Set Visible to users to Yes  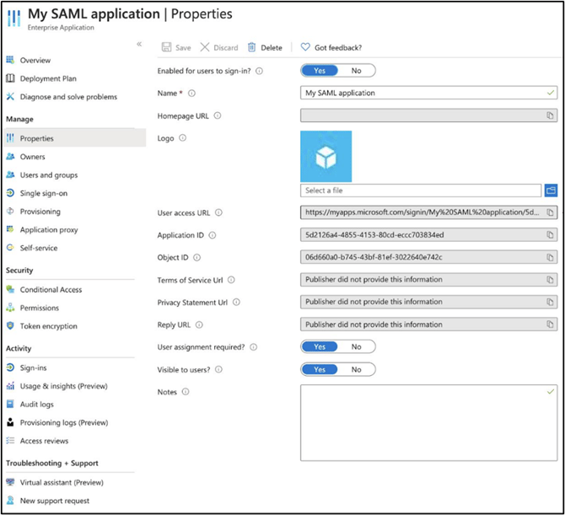(320, 369)
